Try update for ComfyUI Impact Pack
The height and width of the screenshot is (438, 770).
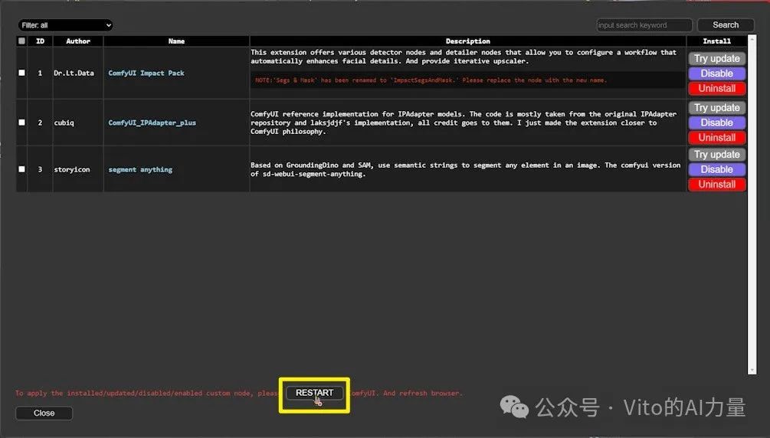pos(717,58)
